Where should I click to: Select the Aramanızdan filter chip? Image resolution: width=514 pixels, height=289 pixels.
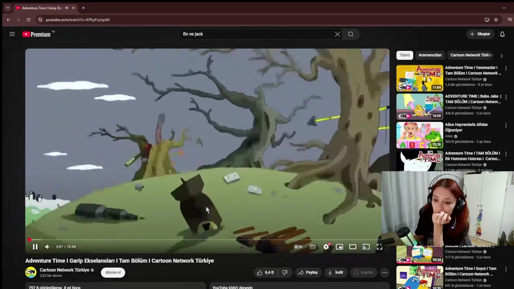click(x=430, y=55)
